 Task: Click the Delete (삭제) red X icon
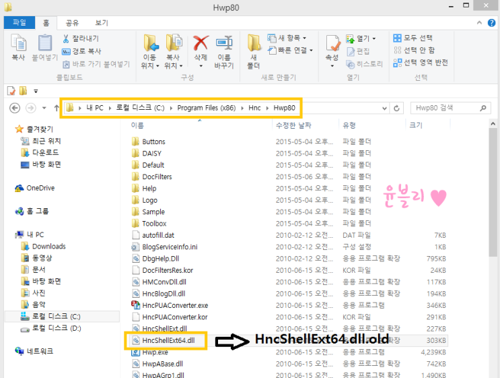[201, 43]
